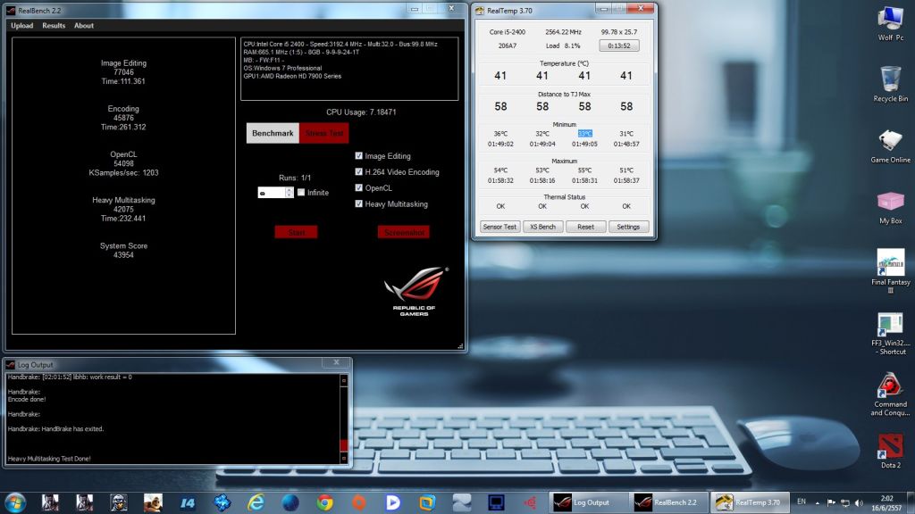915x514 pixels.
Task: Open the Wolf Pc desktop icon
Action: 891,23
